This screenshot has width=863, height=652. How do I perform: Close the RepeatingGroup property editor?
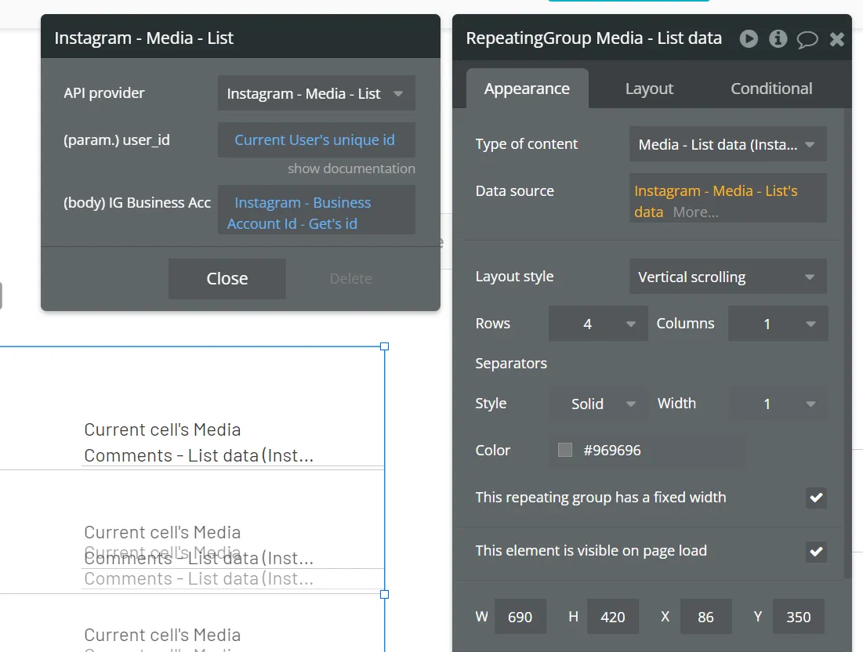(836, 39)
